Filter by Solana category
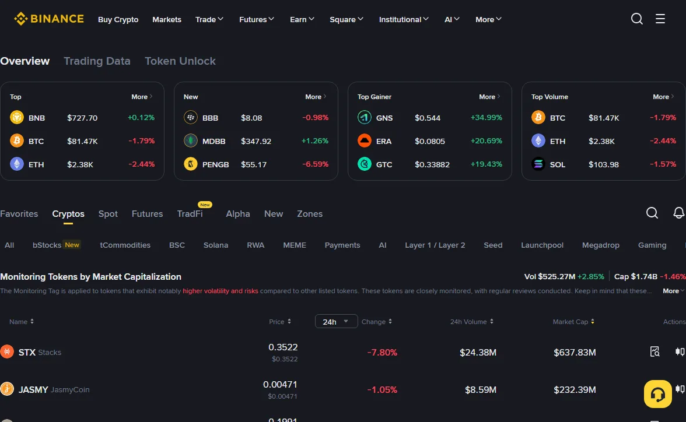686x422 pixels. click(x=216, y=245)
